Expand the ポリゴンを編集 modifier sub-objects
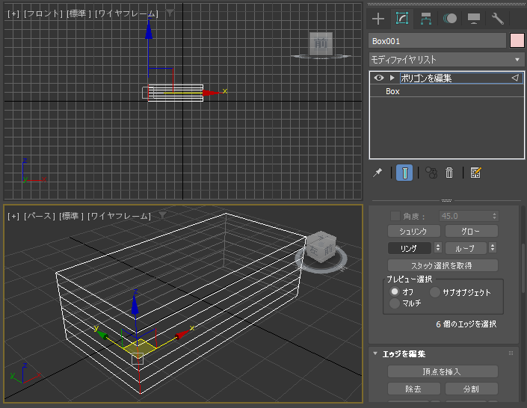The width and height of the screenshot is (527, 408). click(392, 78)
